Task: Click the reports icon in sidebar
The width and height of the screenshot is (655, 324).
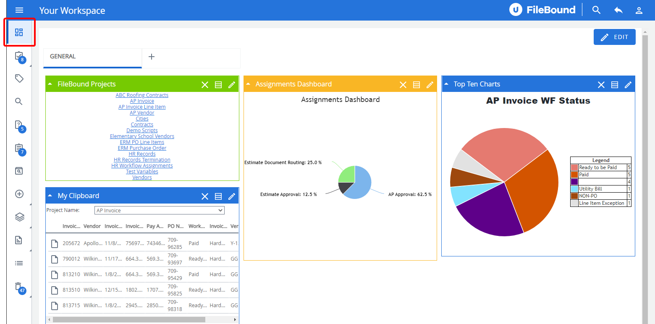Action: coord(19,240)
